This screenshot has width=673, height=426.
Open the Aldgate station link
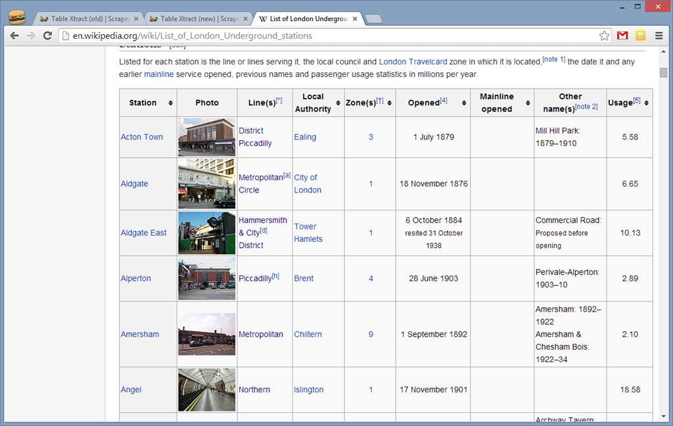pyautogui.click(x=134, y=184)
